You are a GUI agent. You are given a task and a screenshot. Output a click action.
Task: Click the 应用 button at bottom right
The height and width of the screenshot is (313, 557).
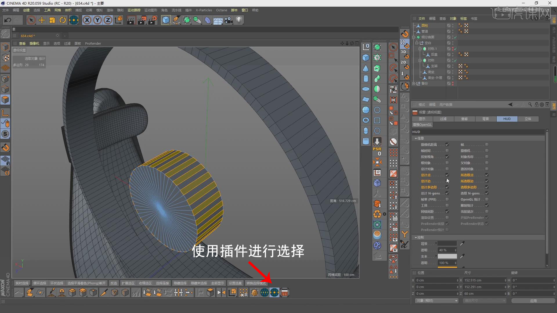click(x=534, y=301)
